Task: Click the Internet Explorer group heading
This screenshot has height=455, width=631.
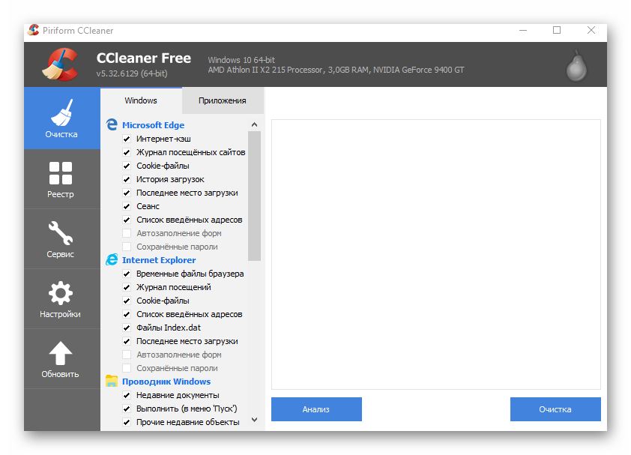Action: [159, 260]
